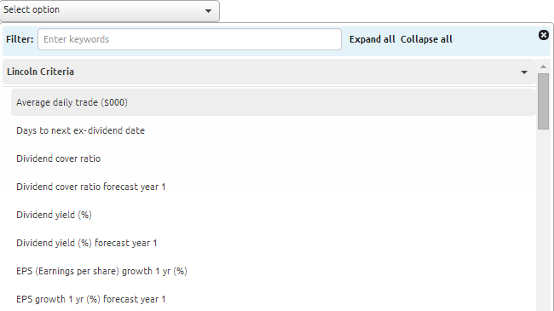Click the dropdown arrow beside Select option
The image size is (554, 311).
[x=209, y=11]
